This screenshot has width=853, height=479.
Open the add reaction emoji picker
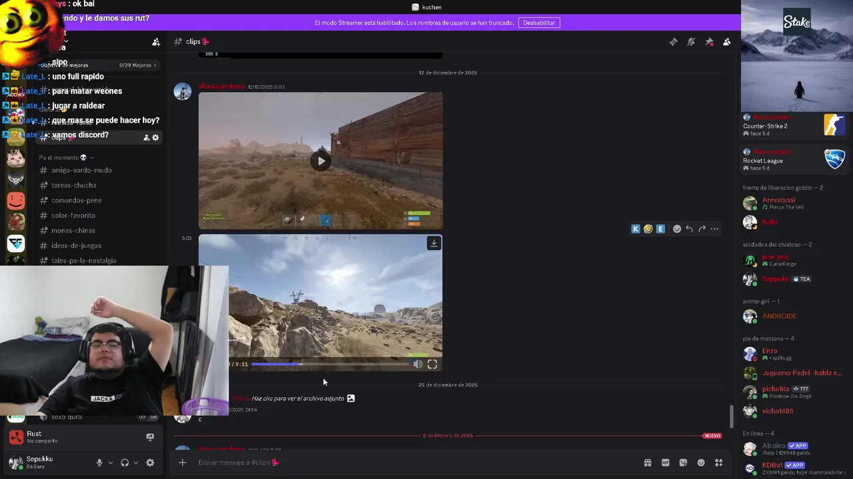click(677, 229)
